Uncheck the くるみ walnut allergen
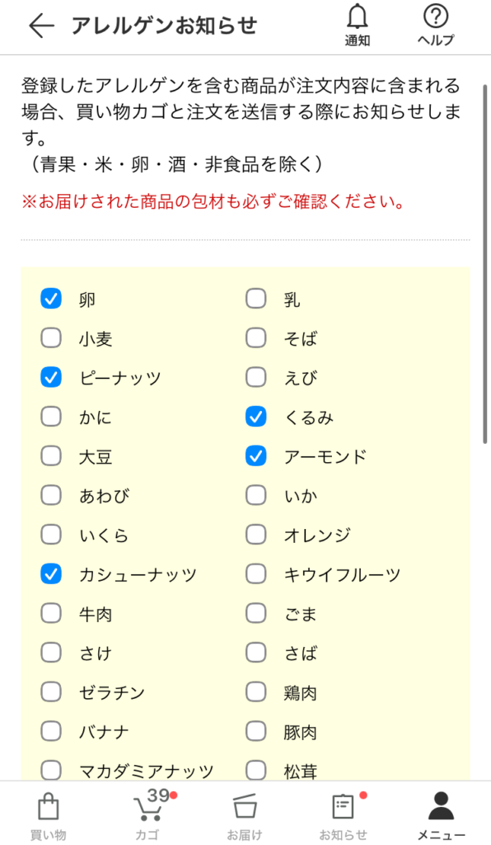 tap(255, 417)
